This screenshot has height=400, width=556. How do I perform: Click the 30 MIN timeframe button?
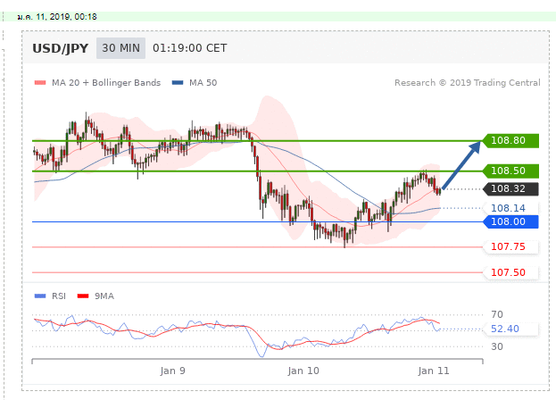click(x=120, y=48)
